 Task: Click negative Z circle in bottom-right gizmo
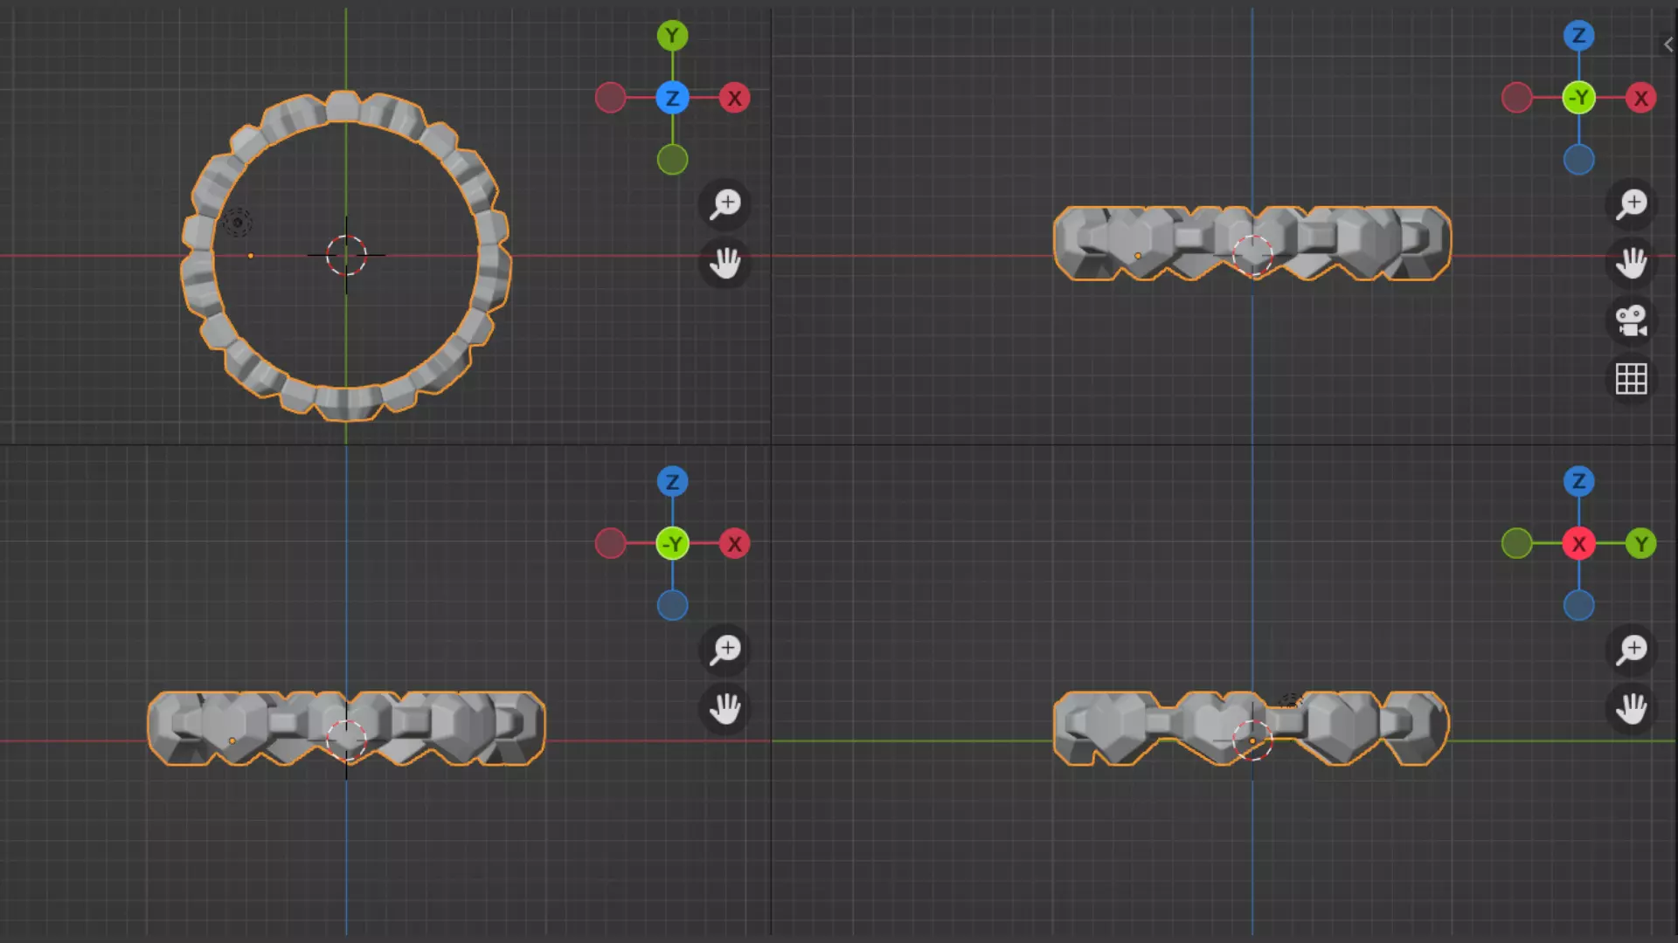click(x=1578, y=606)
